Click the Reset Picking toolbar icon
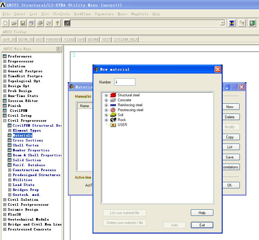Viewport: 259px width, 240px height. pyautogui.click(x=242, y=23)
